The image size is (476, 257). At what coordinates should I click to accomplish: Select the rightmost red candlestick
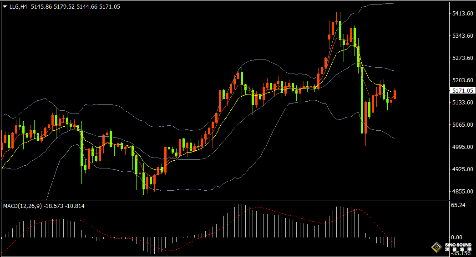395,94
